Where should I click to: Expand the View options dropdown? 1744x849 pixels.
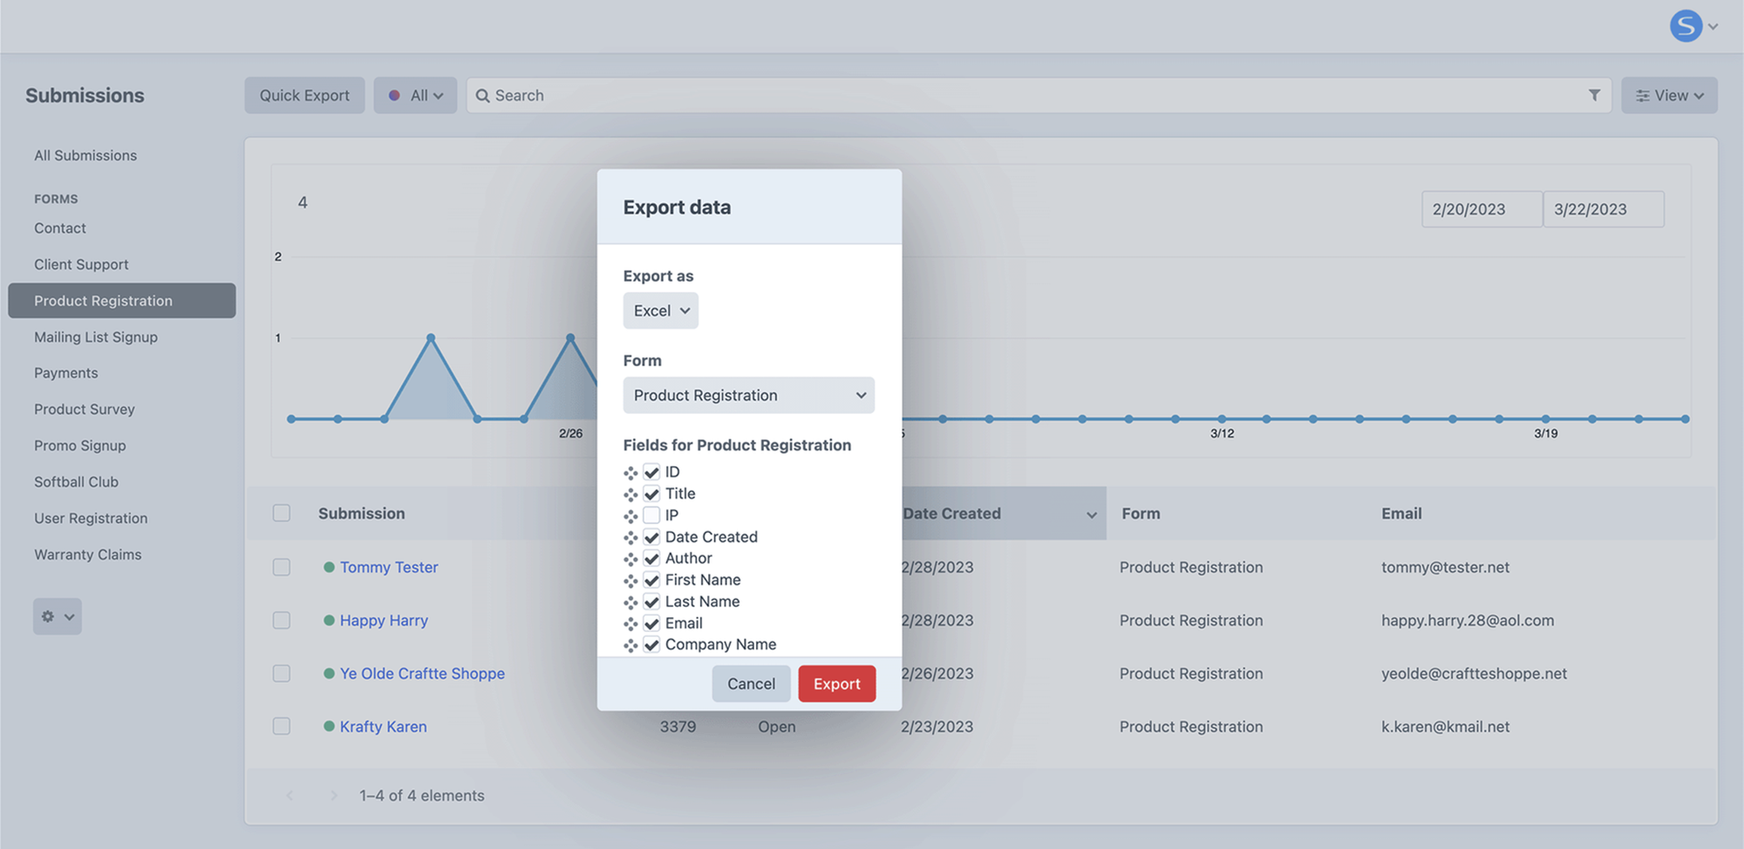pyautogui.click(x=1669, y=96)
